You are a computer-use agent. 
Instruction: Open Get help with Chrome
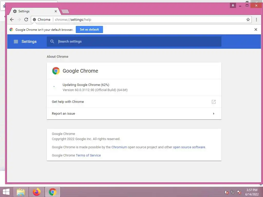134,102
